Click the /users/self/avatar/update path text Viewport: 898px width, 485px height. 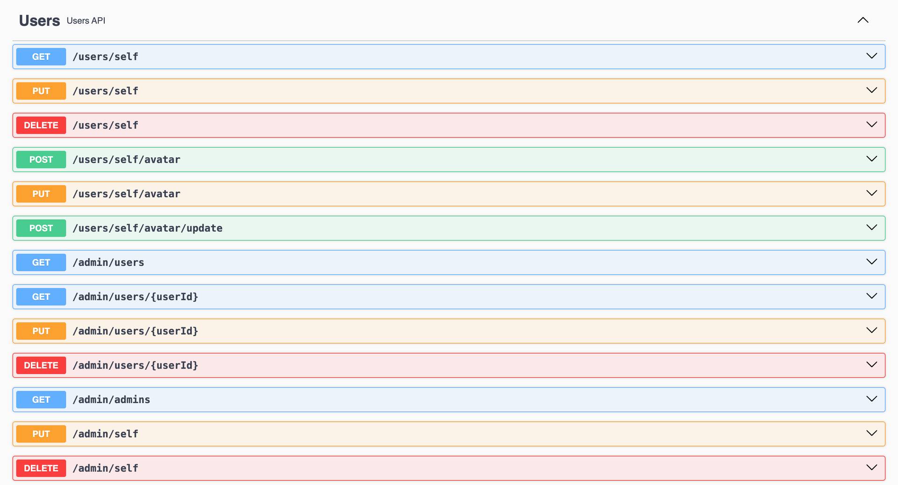147,228
